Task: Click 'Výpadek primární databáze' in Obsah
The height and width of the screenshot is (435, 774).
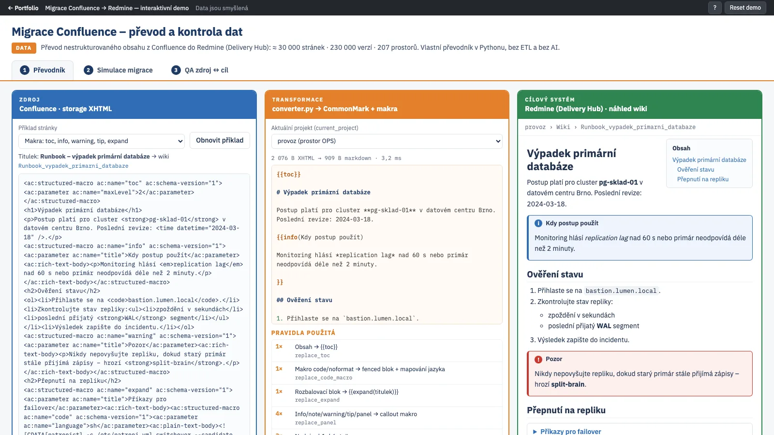Action: [x=709, y=160]
